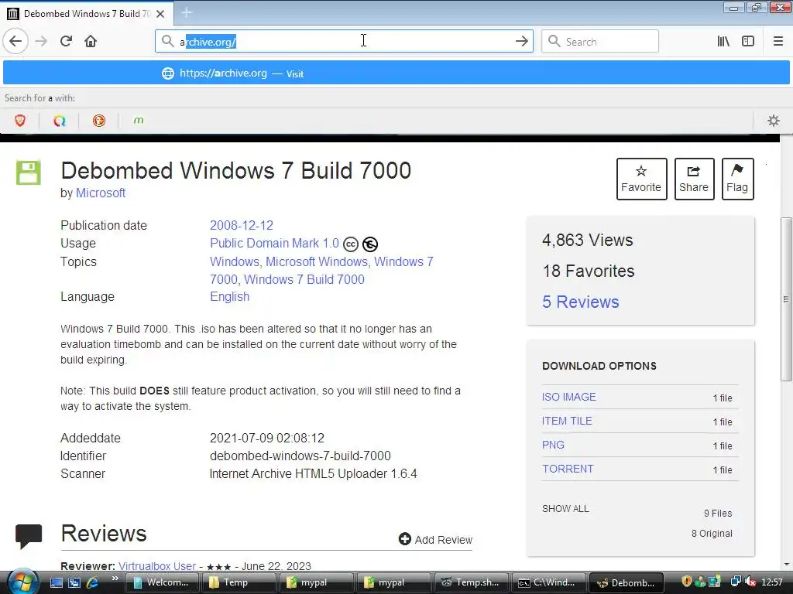Search with the Brave search engine icon
This screenshot has height=594, width=793.
click(x=20, y=121)
